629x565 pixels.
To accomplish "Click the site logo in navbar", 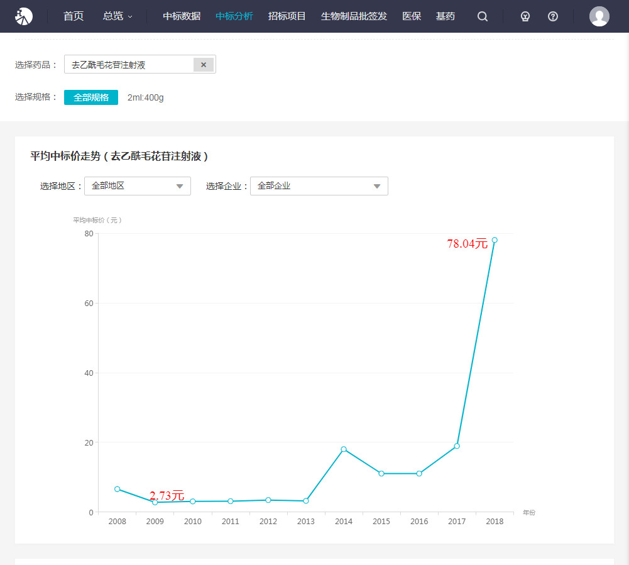I will (24, 16).
